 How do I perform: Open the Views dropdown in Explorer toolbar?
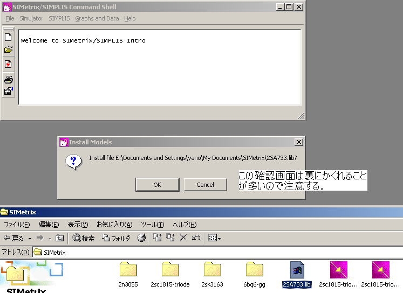click(x=214, y=238)
